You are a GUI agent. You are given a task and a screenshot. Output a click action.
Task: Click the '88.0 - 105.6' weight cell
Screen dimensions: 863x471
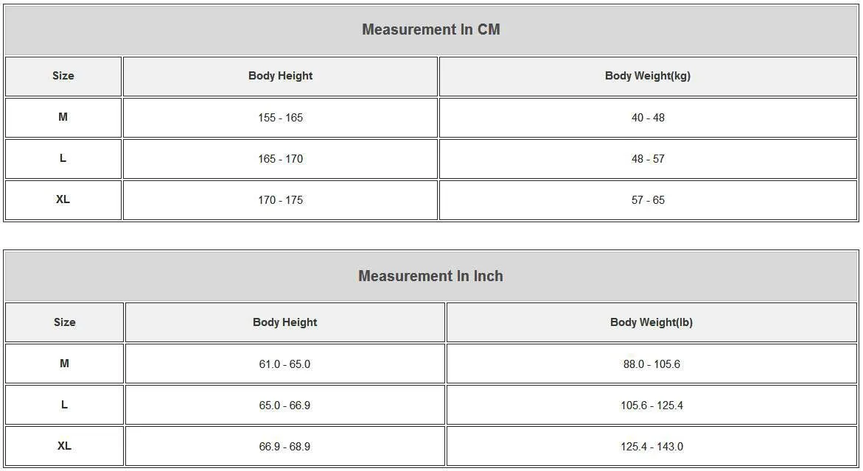tap(651, 364)
